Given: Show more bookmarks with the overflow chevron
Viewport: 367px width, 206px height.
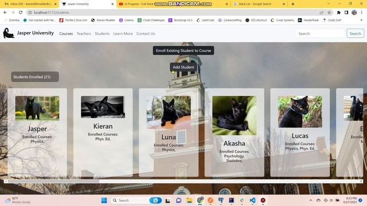Looking at the screenshot, I should [361, 20].
